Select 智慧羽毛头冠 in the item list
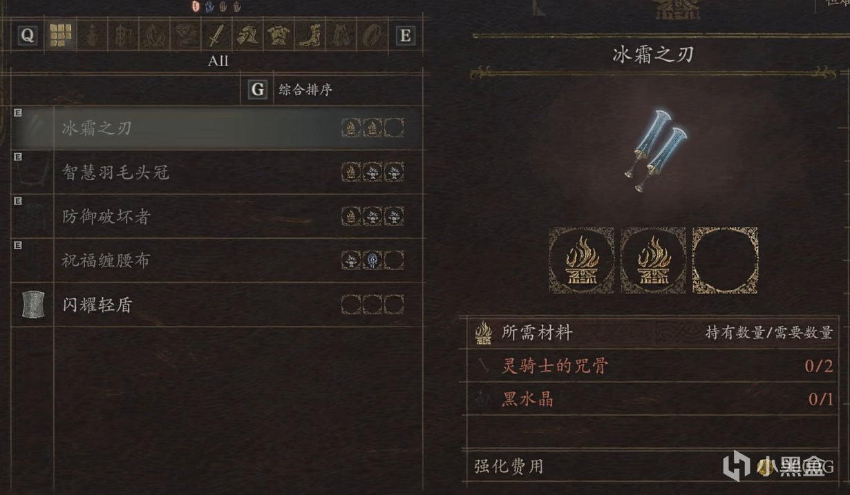 (217, 172)
